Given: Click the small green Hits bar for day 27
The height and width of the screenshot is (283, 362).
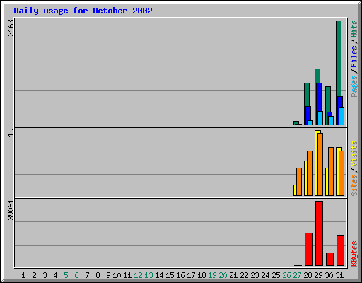Looking at the screenshot, I should click(x=296, y=122).
